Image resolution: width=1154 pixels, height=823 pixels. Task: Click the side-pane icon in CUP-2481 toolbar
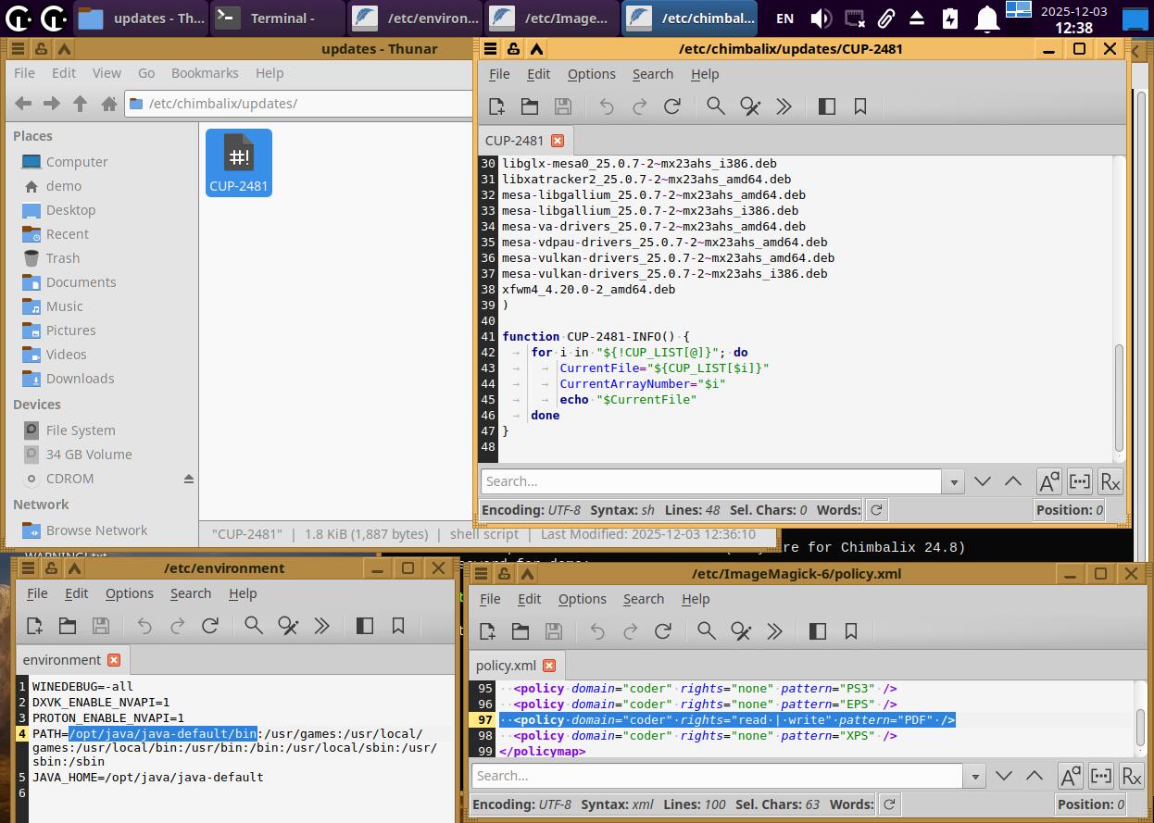point(827,106)
